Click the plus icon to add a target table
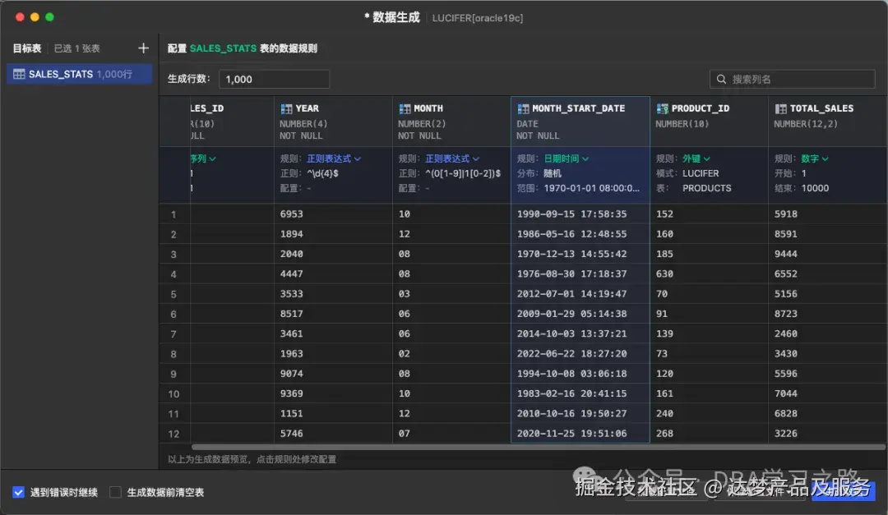 coord(143,48)
